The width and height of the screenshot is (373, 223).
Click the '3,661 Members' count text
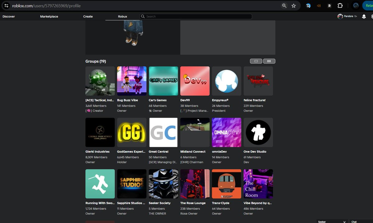pos(96,106)
